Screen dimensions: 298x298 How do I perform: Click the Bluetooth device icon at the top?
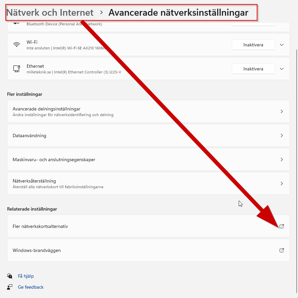tap(17, 23)
